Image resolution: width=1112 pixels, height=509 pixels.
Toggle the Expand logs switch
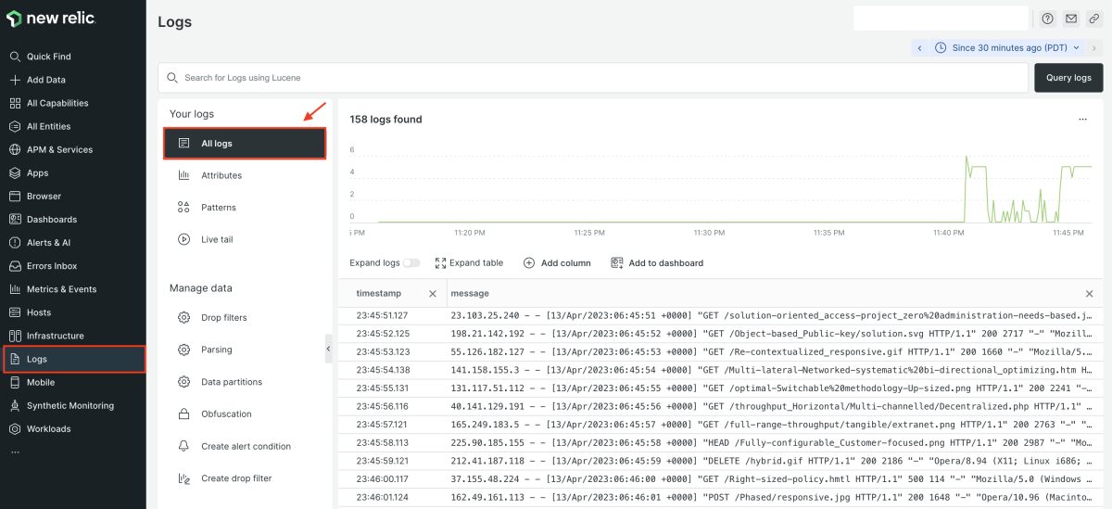pyautogui.click(x=411, y=263)
